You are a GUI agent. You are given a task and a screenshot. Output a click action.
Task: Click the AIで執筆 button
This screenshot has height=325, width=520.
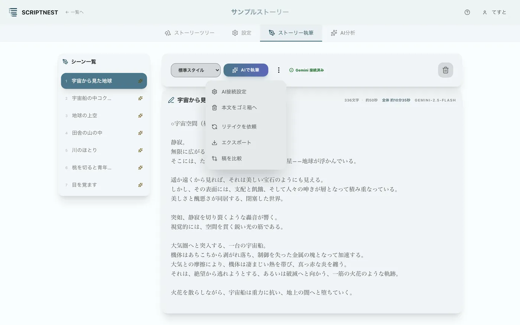point(246,70)
